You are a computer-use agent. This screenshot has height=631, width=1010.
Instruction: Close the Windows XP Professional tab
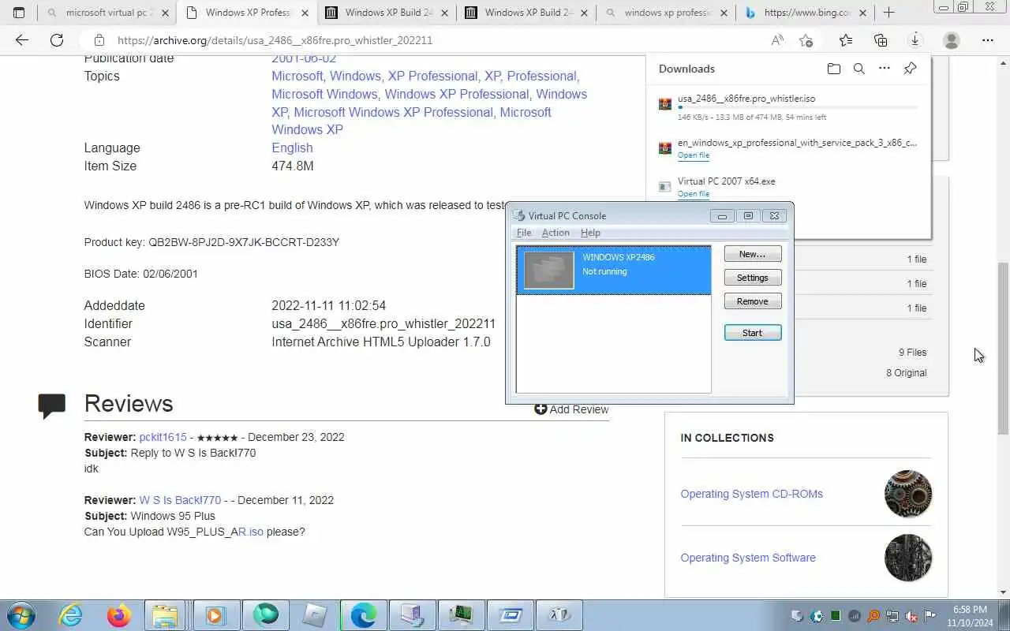tap(305, 13)
